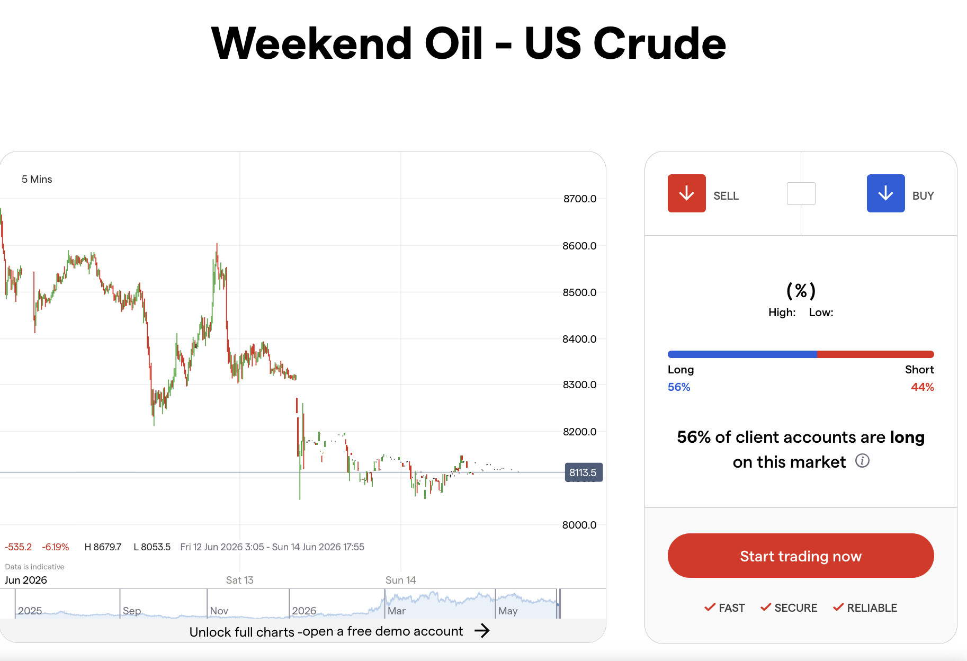The image size is (967, 661).
Task: Click the blue BUY arrow icon
Action: [x=885, y=193]
